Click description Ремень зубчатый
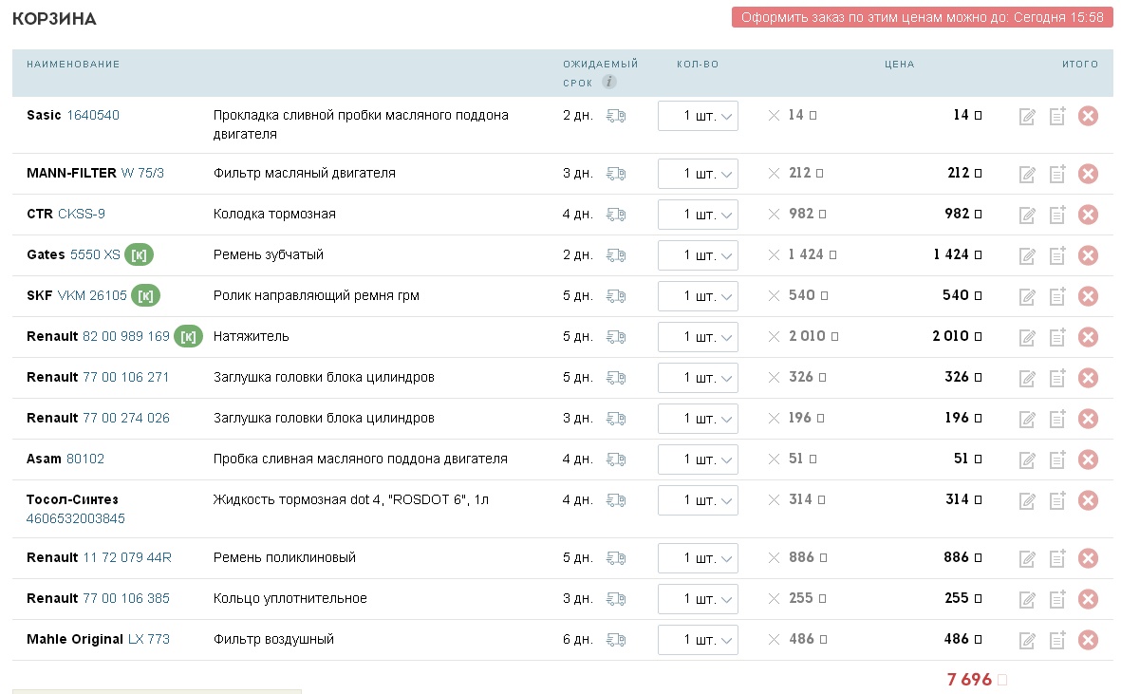1121x694 pixels. point(268,255)
